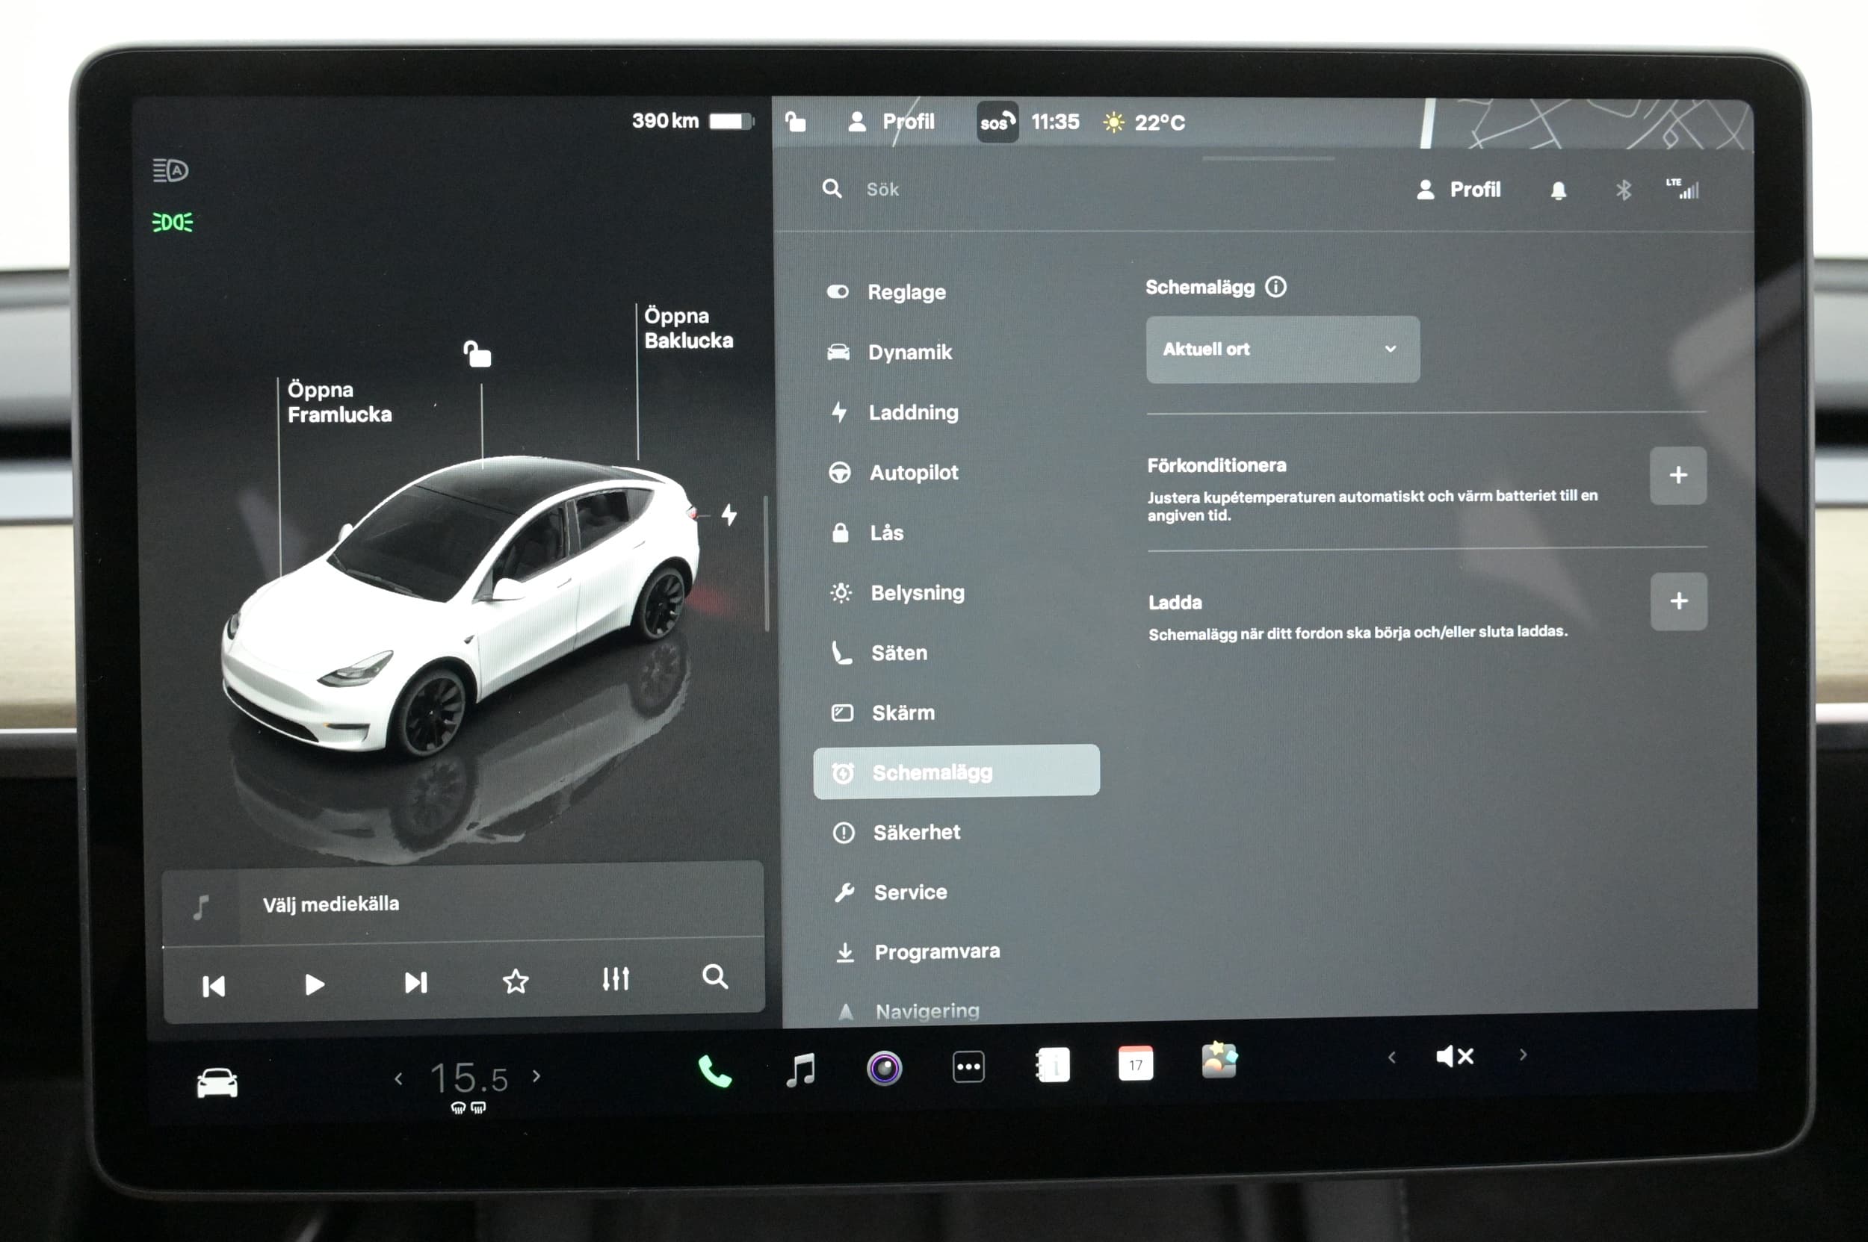Open the music app icon
This screenshot has height=1242, width=1868.
[x=800, y=1070]
